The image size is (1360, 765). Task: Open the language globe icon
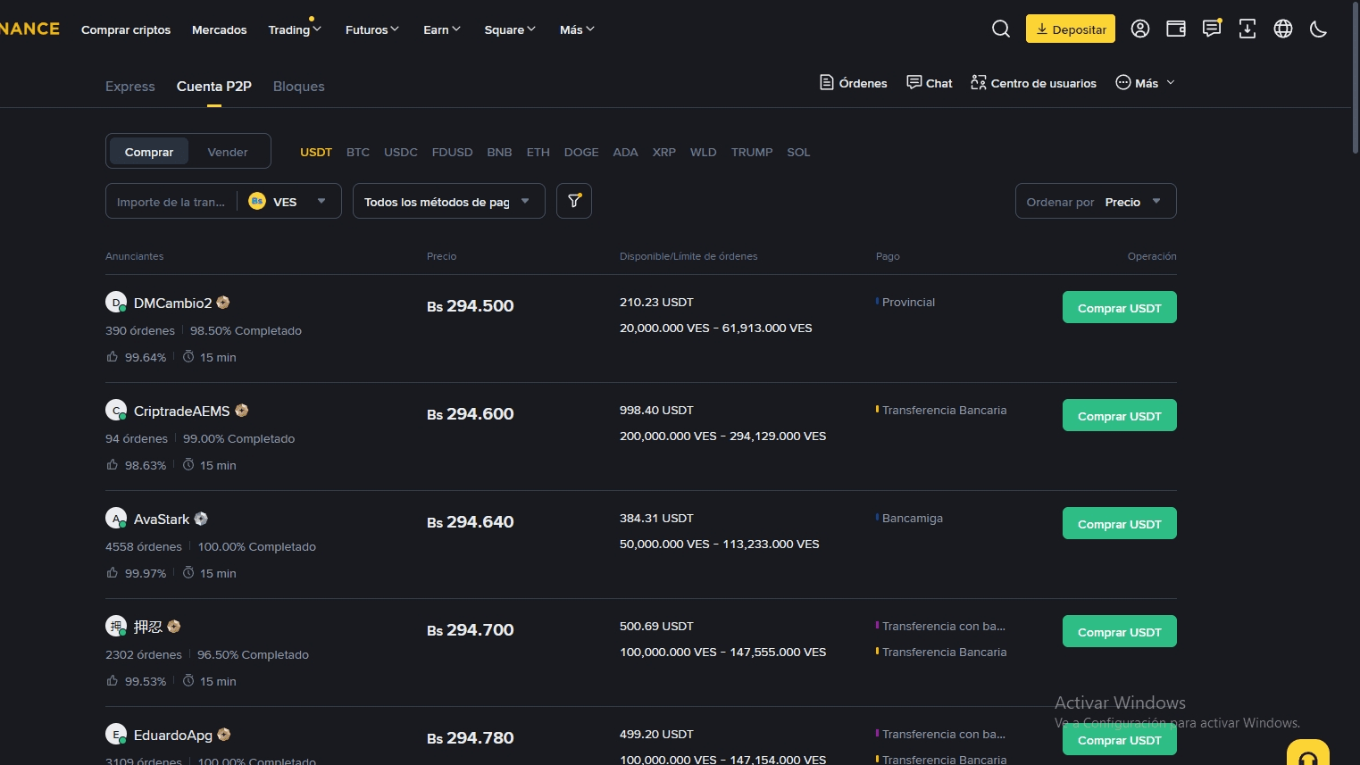tap(1283, 29)
